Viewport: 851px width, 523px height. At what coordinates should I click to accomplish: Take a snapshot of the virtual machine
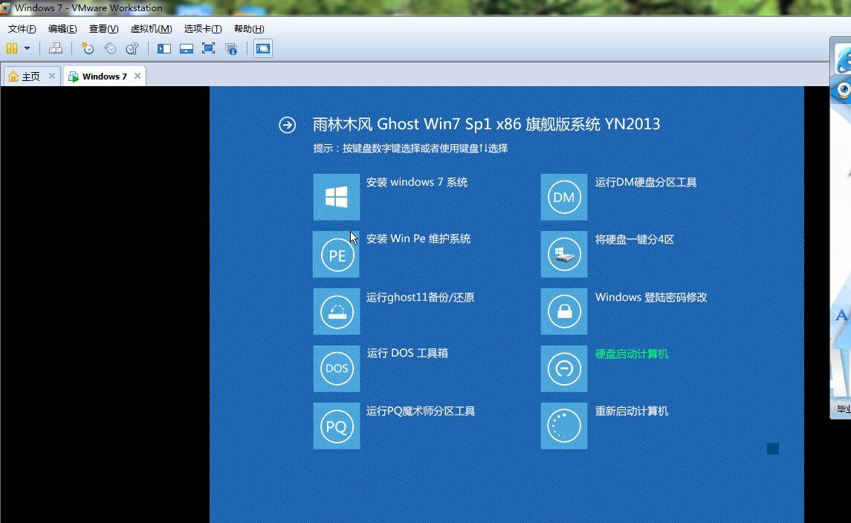click(88, 48)
